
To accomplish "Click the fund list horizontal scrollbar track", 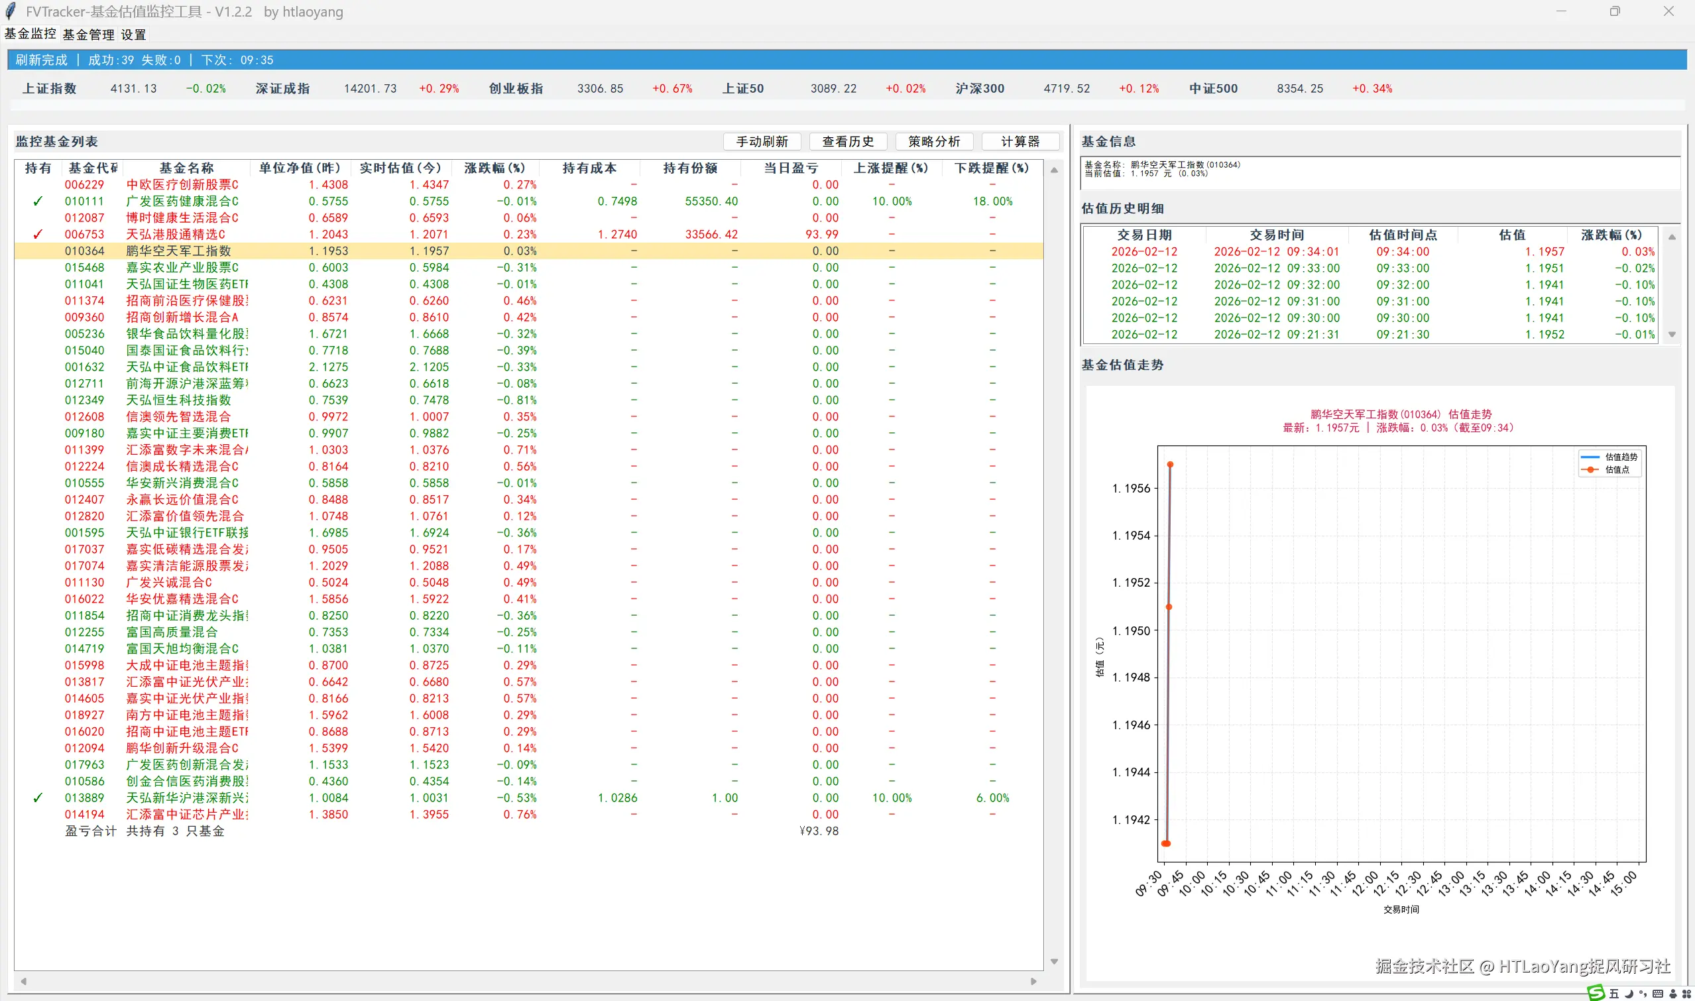I will pyautogui.click(x=526, y=981).
